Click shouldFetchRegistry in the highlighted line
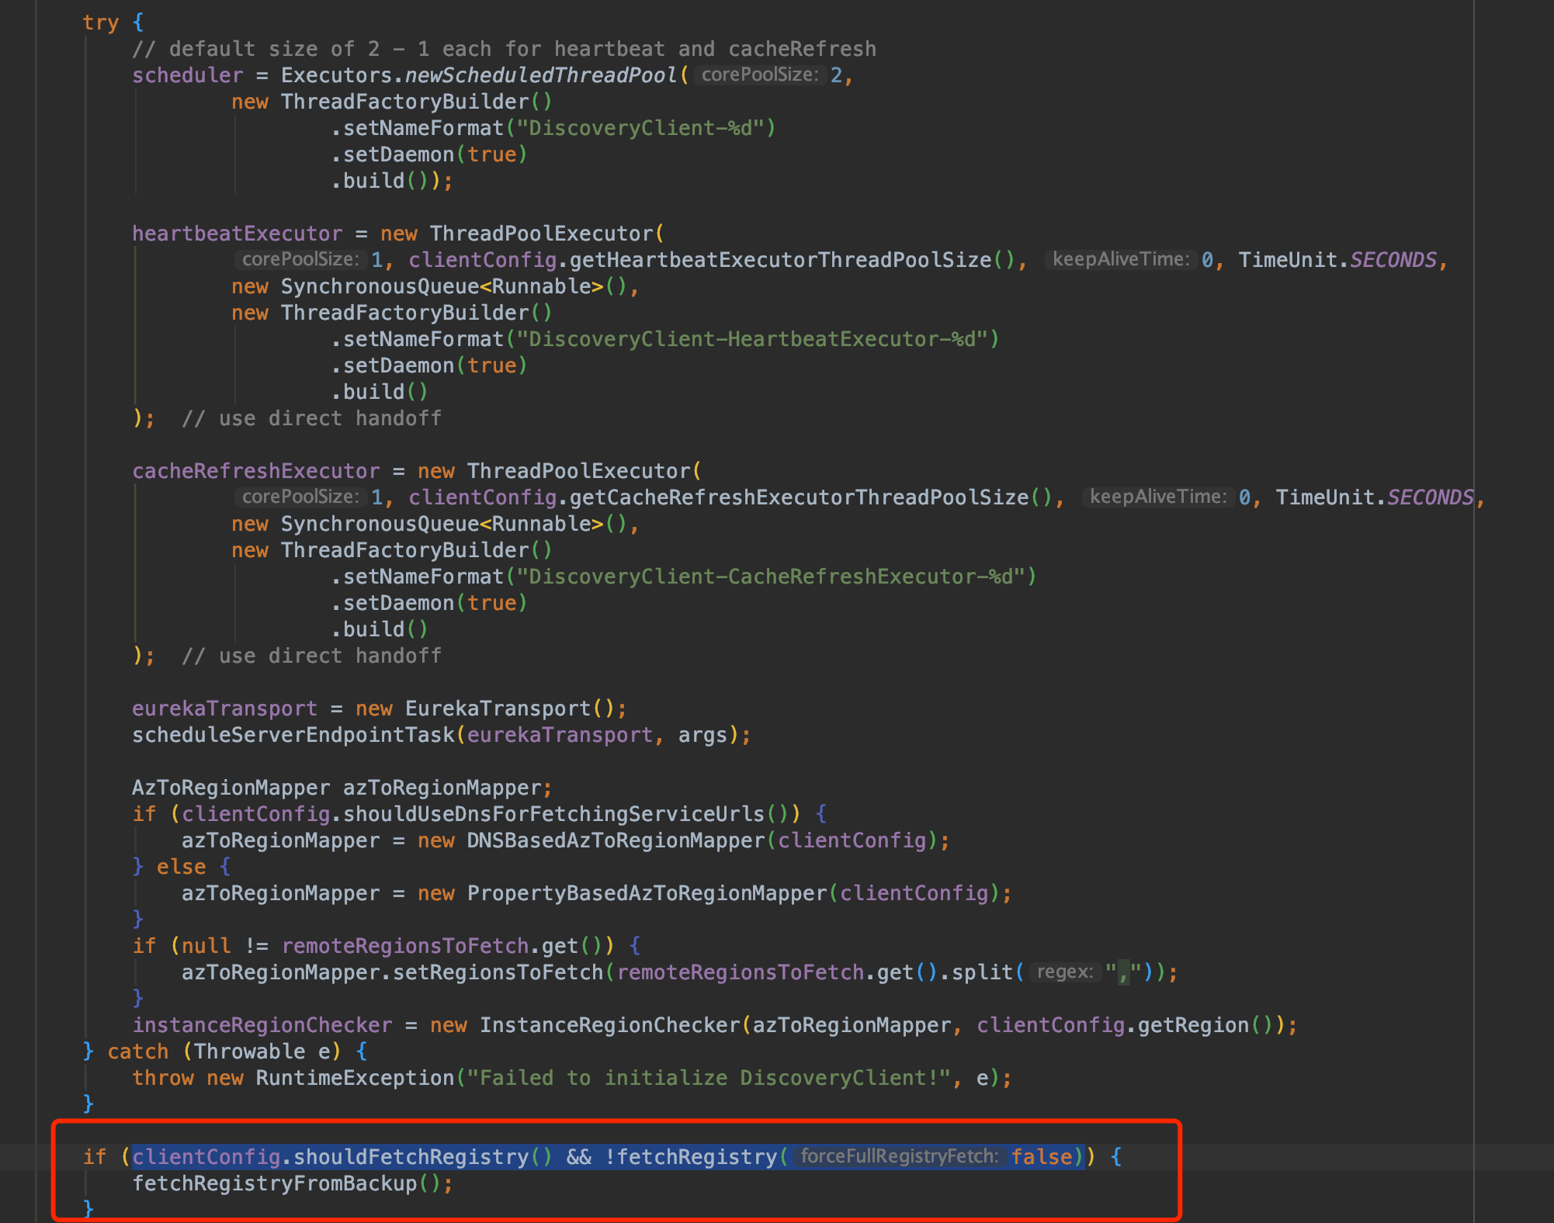Viewport: 1554px width, 1223px height. coord(411,1157)
